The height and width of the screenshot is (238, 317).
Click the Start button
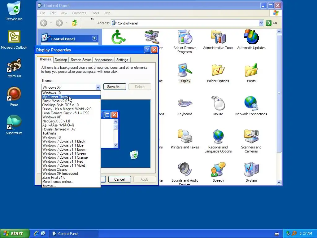14,233
